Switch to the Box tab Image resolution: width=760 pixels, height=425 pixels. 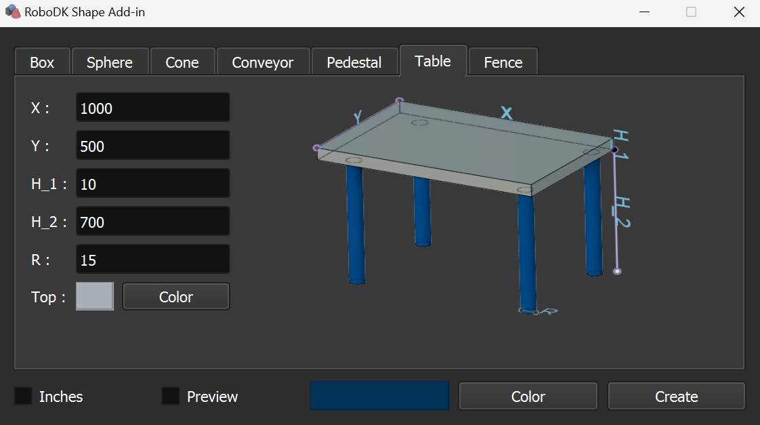42,62
